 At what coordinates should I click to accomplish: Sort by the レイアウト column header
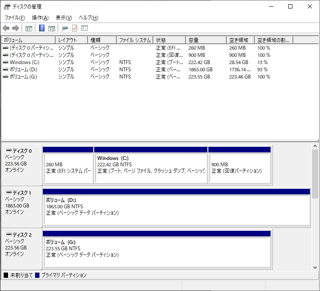click(72, 40)
